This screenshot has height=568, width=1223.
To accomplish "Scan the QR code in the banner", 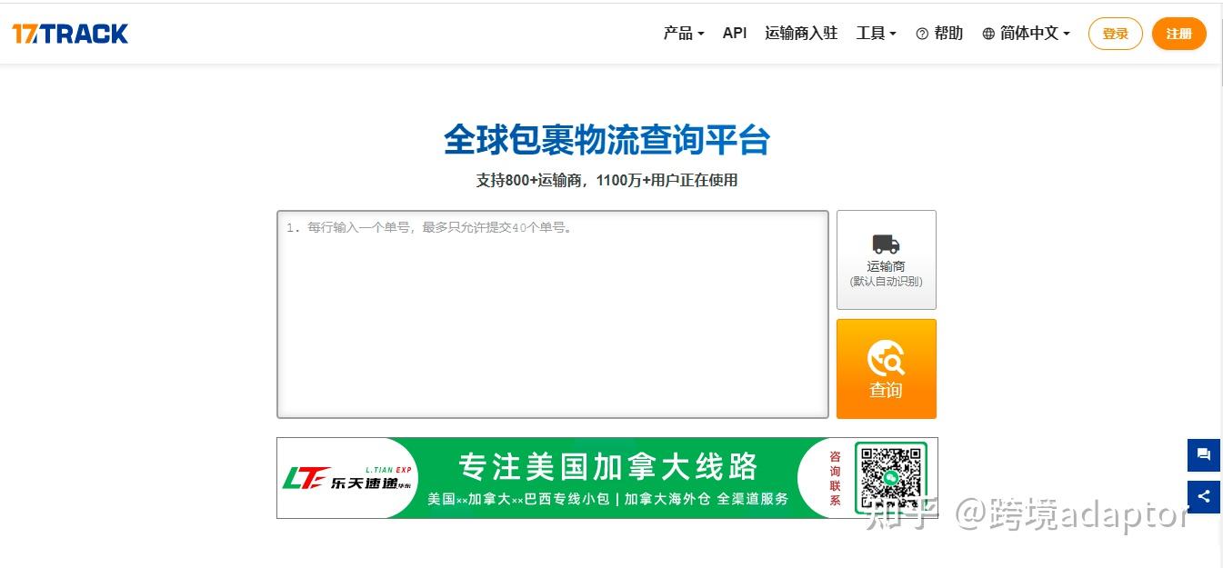I will coord(891,476).
